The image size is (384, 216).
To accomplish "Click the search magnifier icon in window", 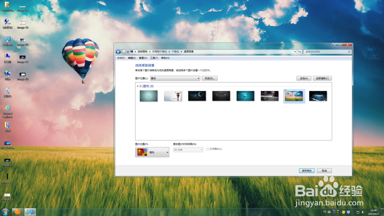I will coord(349,52).
